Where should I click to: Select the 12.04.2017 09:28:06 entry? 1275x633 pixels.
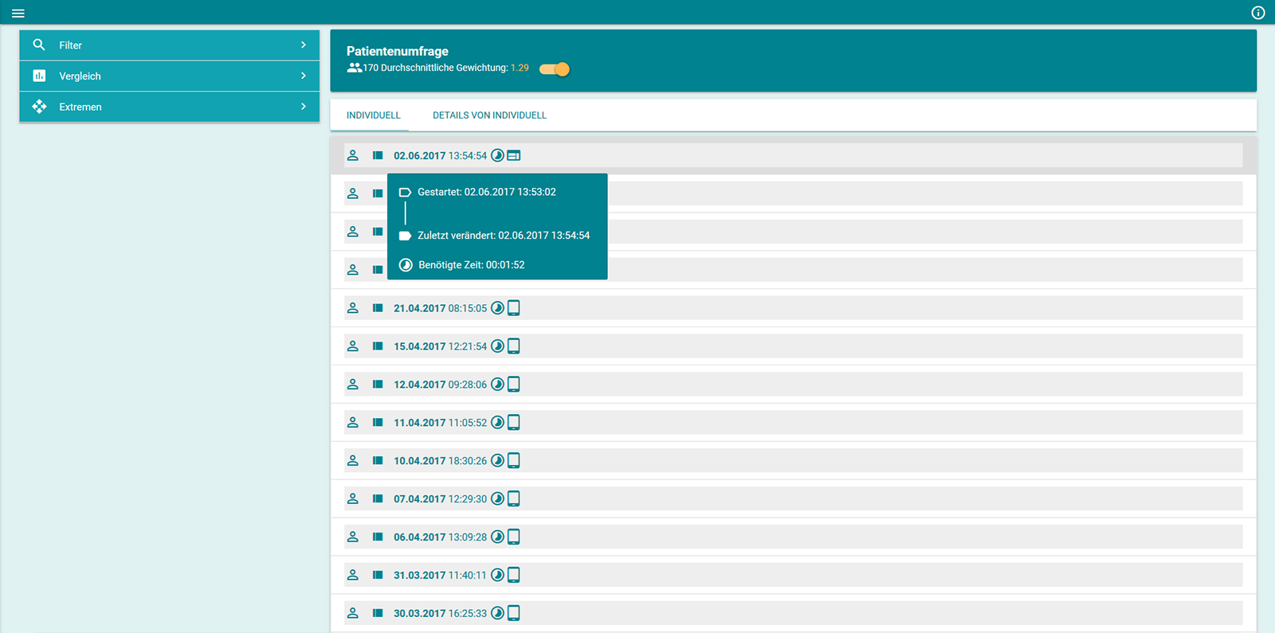[x=793, y=385]
